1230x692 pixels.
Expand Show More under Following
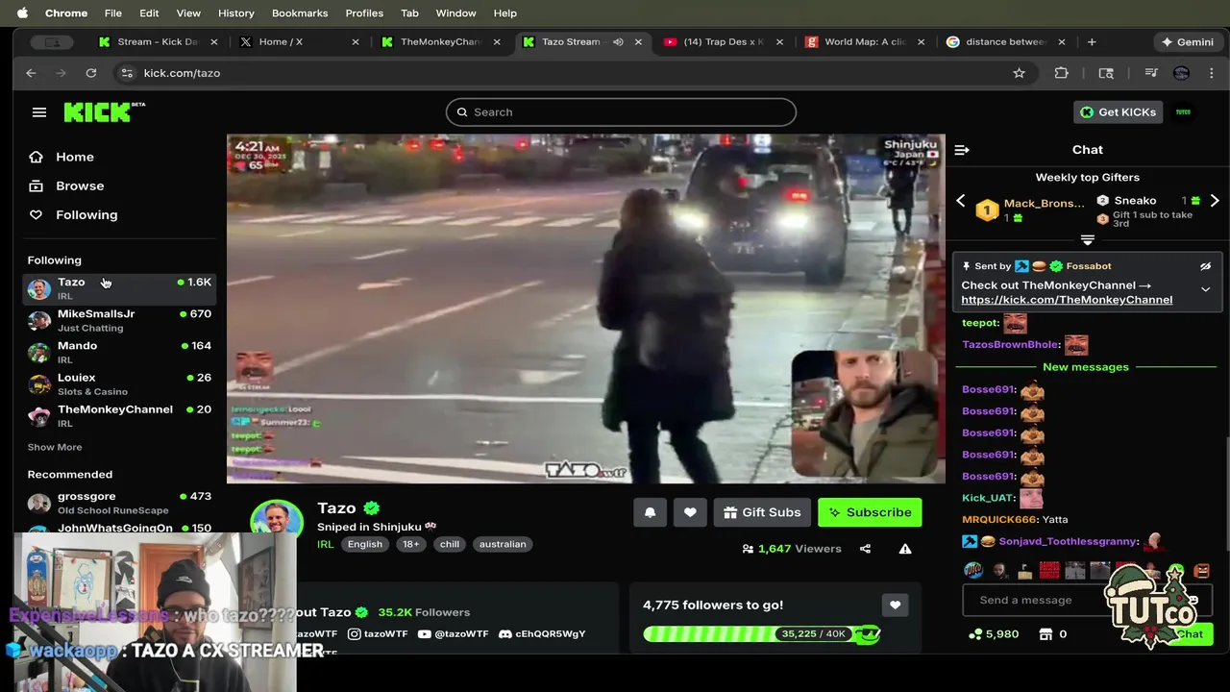(x=55, y=447)
